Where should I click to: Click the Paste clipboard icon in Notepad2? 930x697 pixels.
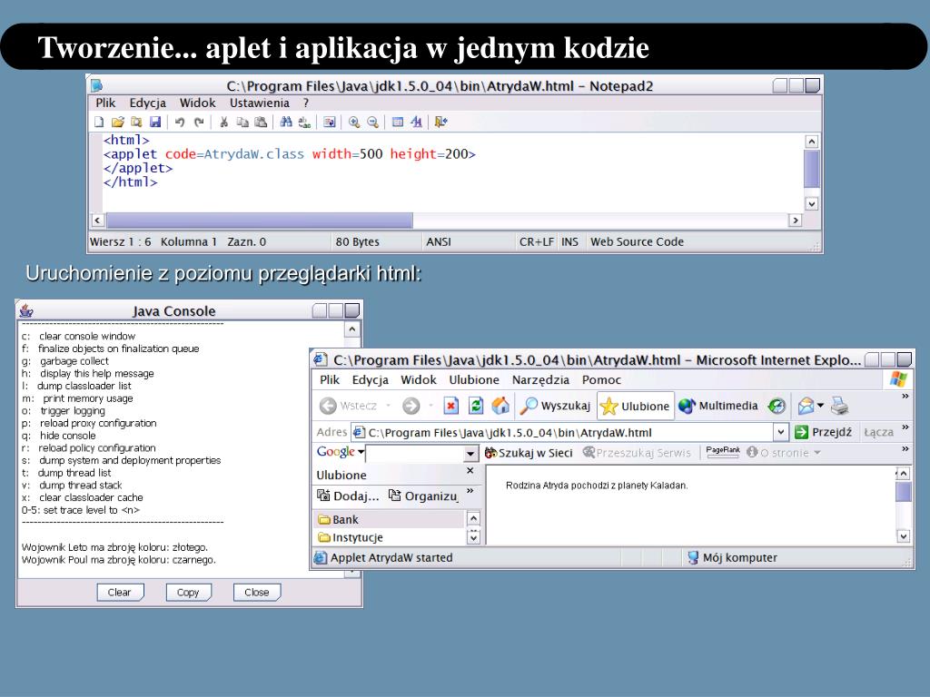tap(261, 123)
